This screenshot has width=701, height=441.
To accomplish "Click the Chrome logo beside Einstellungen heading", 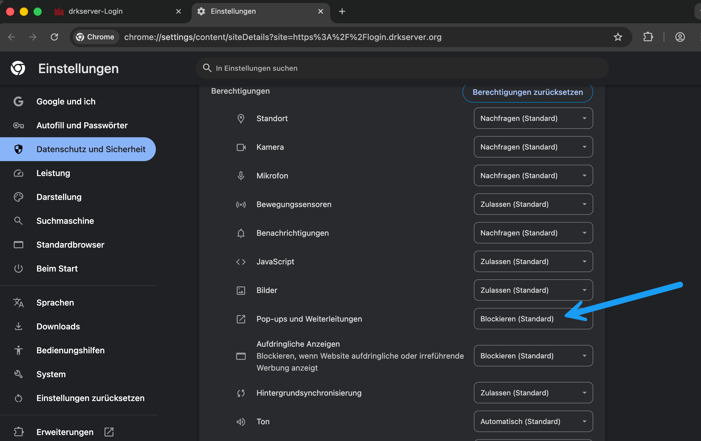I will [18, 68].
